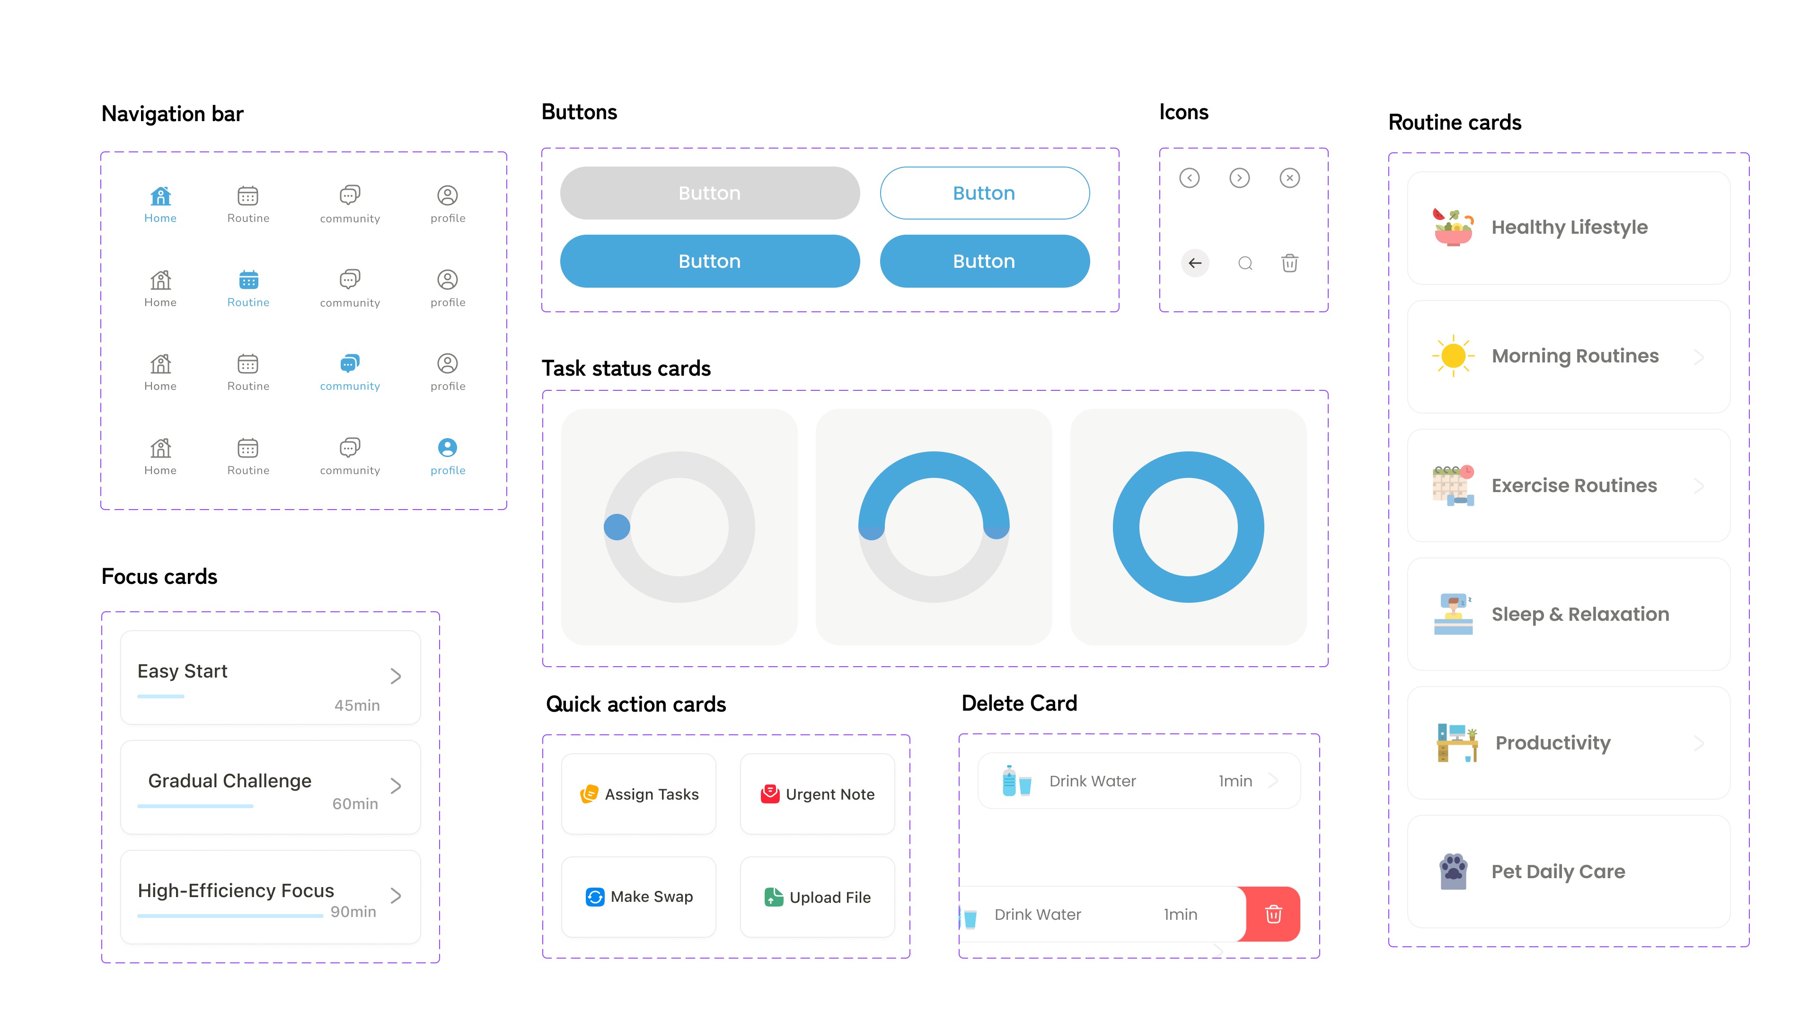
Task: Expand the Easy Start focus card
Action: click(396, 677)
